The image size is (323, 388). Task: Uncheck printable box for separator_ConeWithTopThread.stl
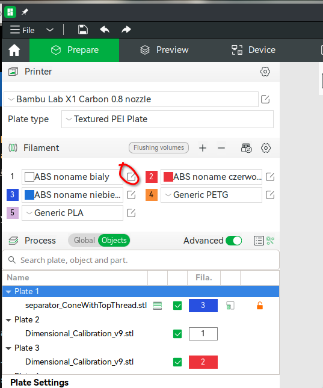point(177,306)
